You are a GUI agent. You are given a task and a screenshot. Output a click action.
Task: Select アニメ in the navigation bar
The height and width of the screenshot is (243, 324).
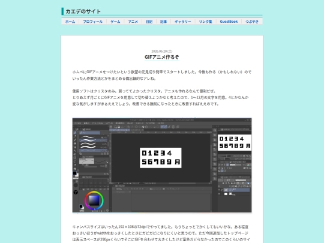pos(133,22)
